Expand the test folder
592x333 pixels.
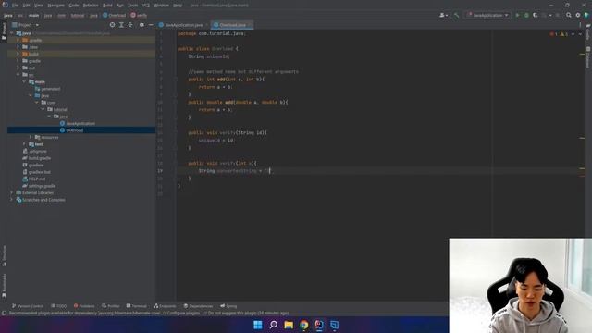pos(24,144)
